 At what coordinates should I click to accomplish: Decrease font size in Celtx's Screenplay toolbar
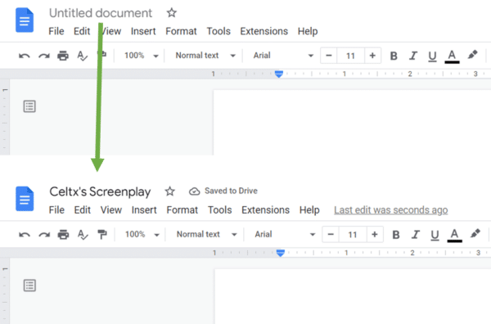[x=331, y=235]
